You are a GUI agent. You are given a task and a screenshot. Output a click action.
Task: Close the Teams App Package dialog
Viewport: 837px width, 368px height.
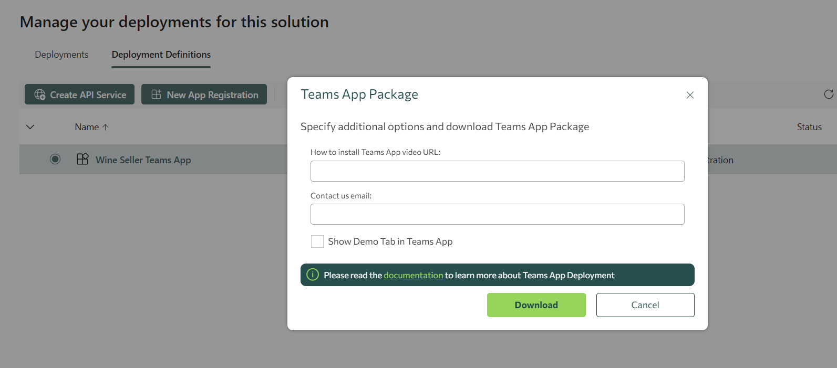coord(690,95)
